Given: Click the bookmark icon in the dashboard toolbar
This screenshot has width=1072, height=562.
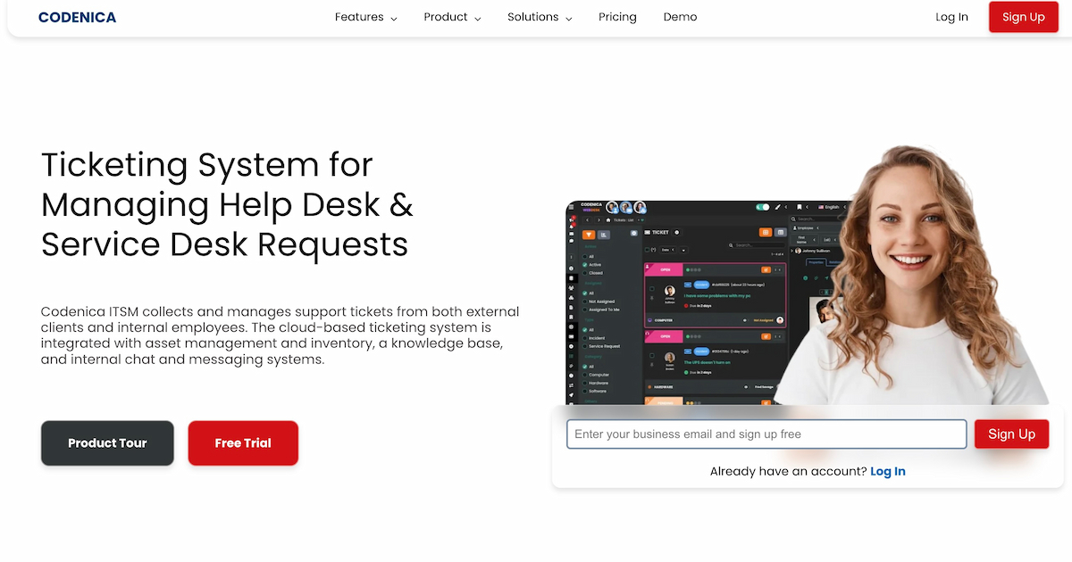Looking at the screenshot, I should point(799,208).
